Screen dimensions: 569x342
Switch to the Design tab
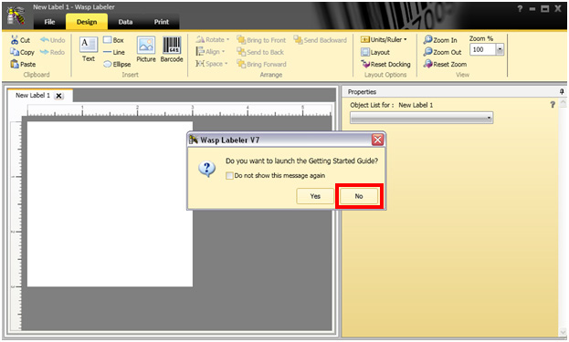[x=87, y=22]
